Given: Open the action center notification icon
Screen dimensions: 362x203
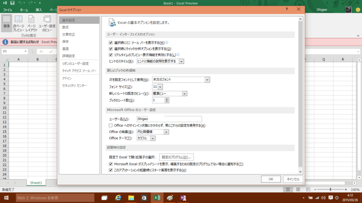Looking at the screenshot, I should (331, 198).
